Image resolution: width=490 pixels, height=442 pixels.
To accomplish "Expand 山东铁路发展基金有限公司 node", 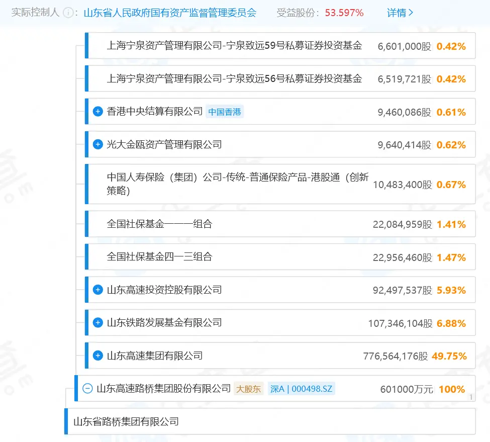I will pos(98,323).
